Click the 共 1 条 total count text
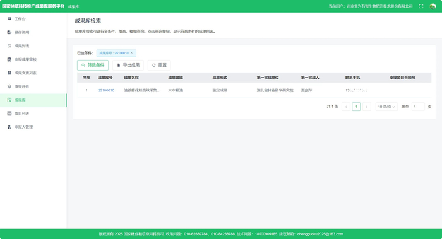The width and height of the screenshot is (442, 239). pos(332,107)
